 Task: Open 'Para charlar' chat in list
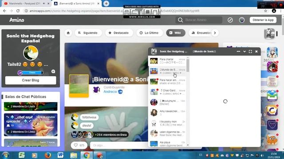(x=167, y=61)
